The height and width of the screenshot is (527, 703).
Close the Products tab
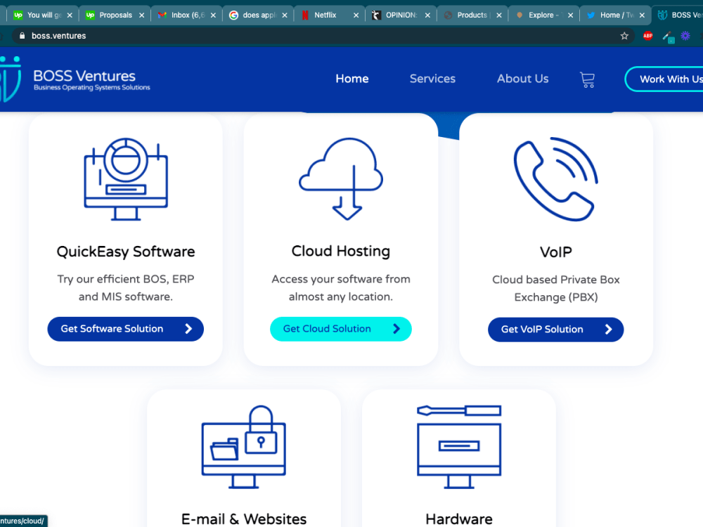(x=499, y=15)
